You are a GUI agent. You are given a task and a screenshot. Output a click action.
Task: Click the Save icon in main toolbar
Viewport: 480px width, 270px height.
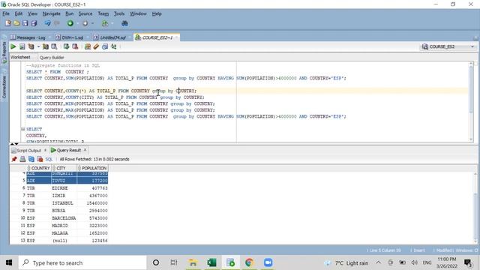click(25, 23)
